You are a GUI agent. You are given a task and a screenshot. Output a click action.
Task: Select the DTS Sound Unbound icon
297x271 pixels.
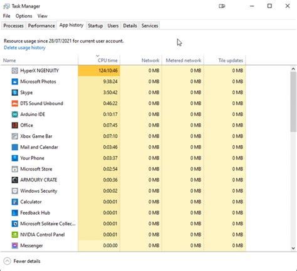click(x=14, y=103)
